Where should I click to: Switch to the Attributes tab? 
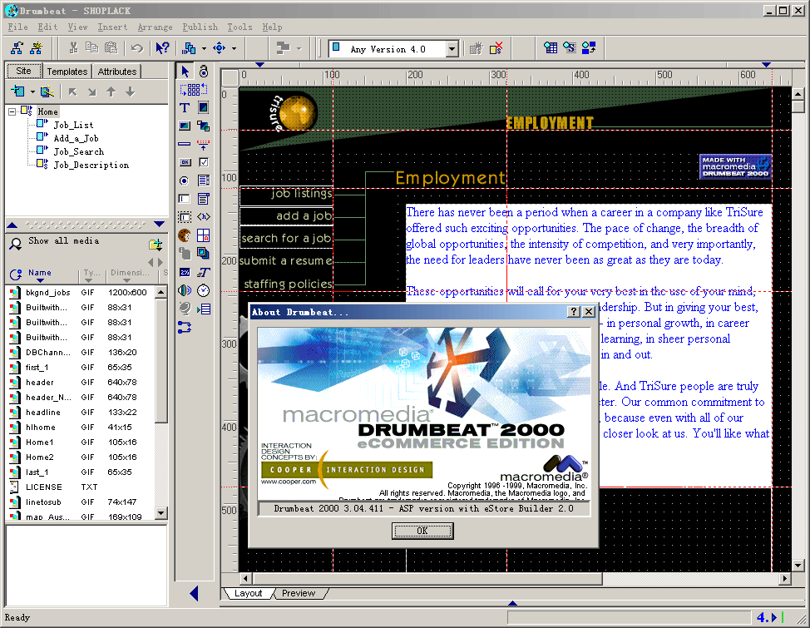pos(117,72)
